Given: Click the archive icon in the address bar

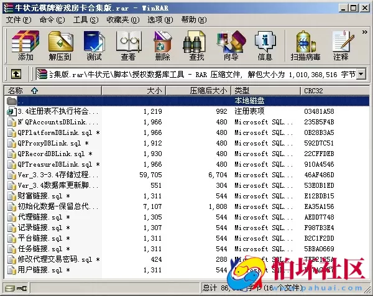Looking at the screenshot, I should pyautogui.click(x=42, y=74).
